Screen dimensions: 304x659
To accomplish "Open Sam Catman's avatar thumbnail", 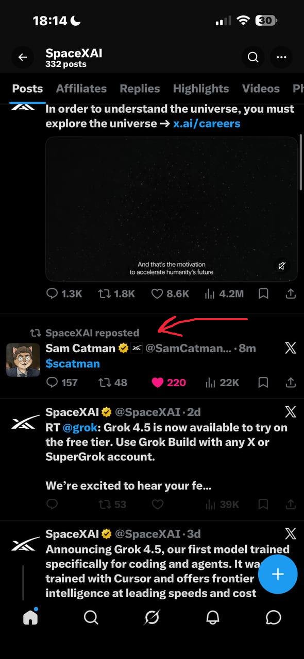I will click(23, 360).
